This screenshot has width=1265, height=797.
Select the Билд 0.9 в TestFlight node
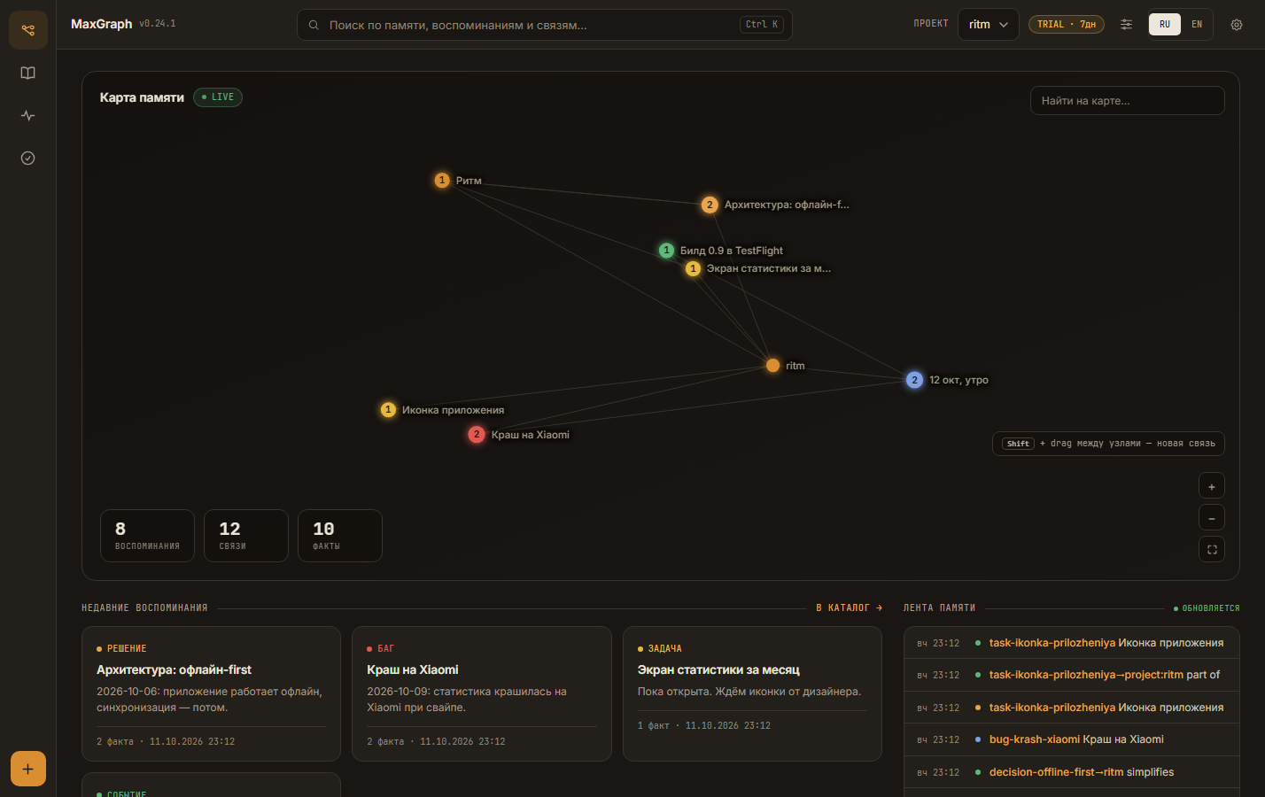[667, 251]
